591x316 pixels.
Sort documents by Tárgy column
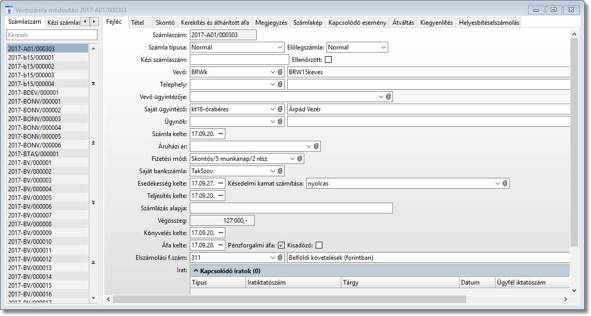tap(400, 282)
